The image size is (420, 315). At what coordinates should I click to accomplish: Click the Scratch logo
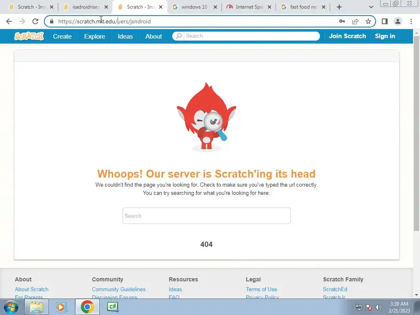tap(29, 36)
